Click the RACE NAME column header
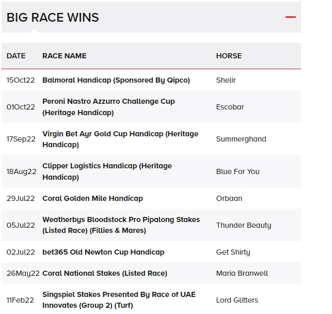Image resolution: width=332 pixels, height=314 pixels. 65,56
